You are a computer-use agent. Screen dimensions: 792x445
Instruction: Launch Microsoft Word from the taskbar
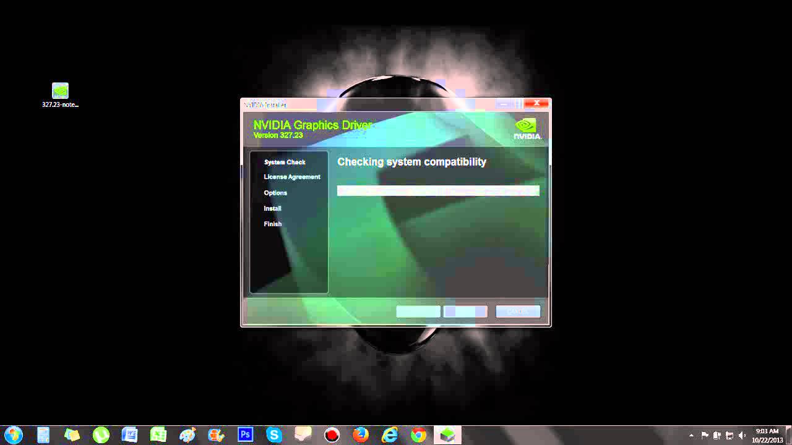[129, 435]
